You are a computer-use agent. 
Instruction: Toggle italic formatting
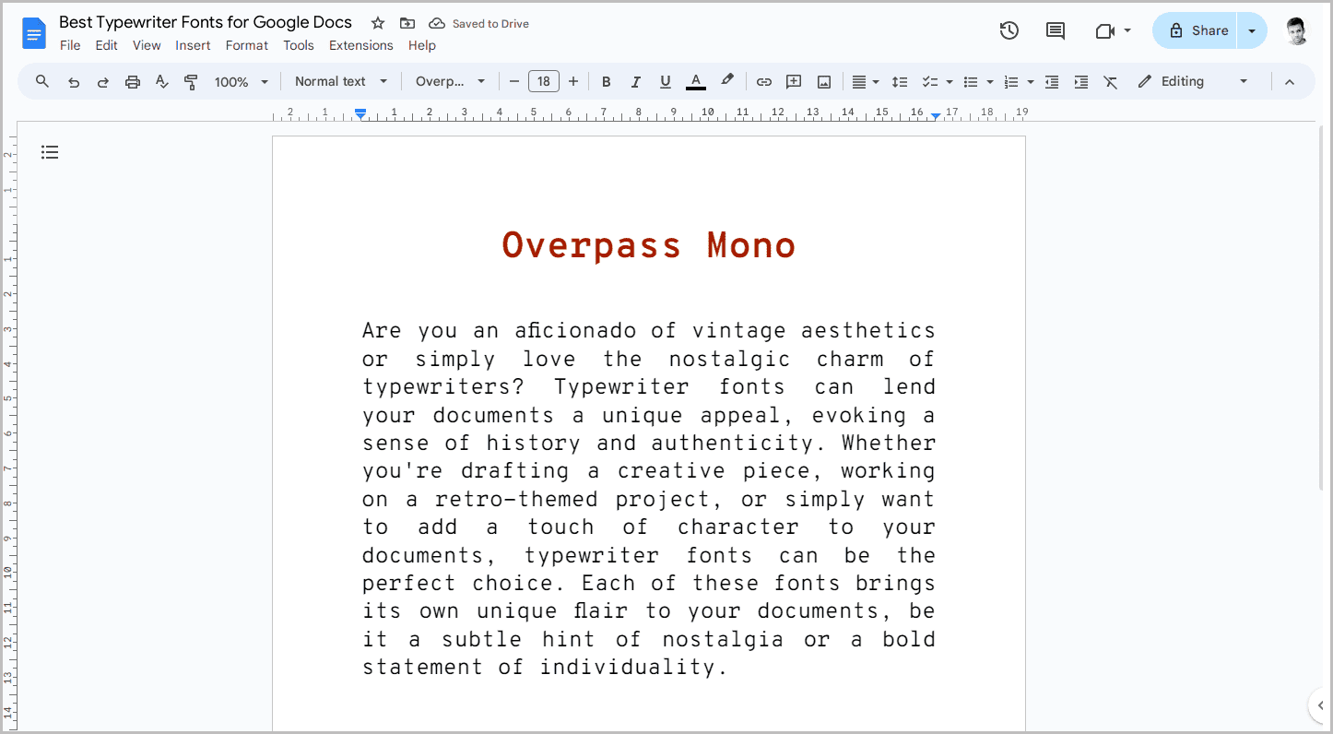[x=636, y=82]
